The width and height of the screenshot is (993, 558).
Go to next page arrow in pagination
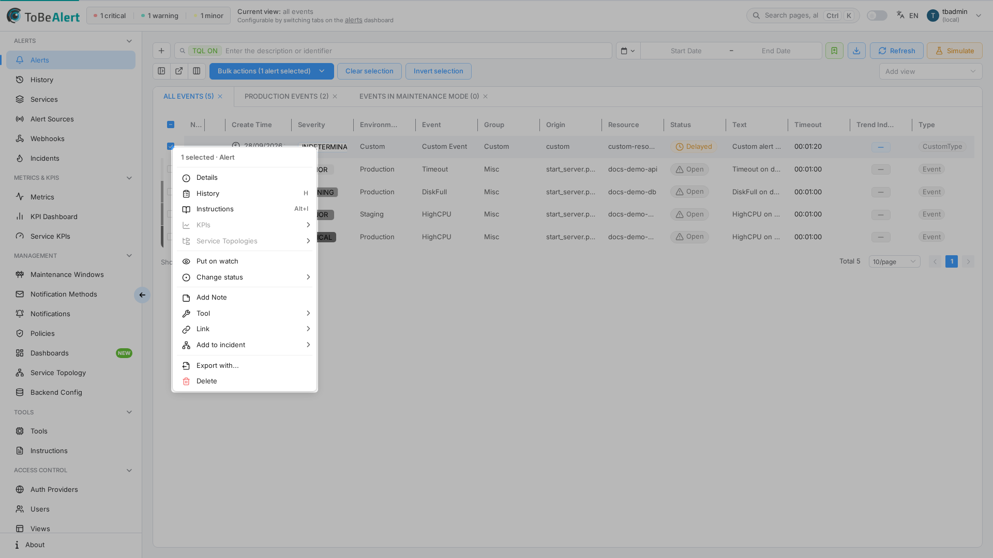tap(968, 261)
